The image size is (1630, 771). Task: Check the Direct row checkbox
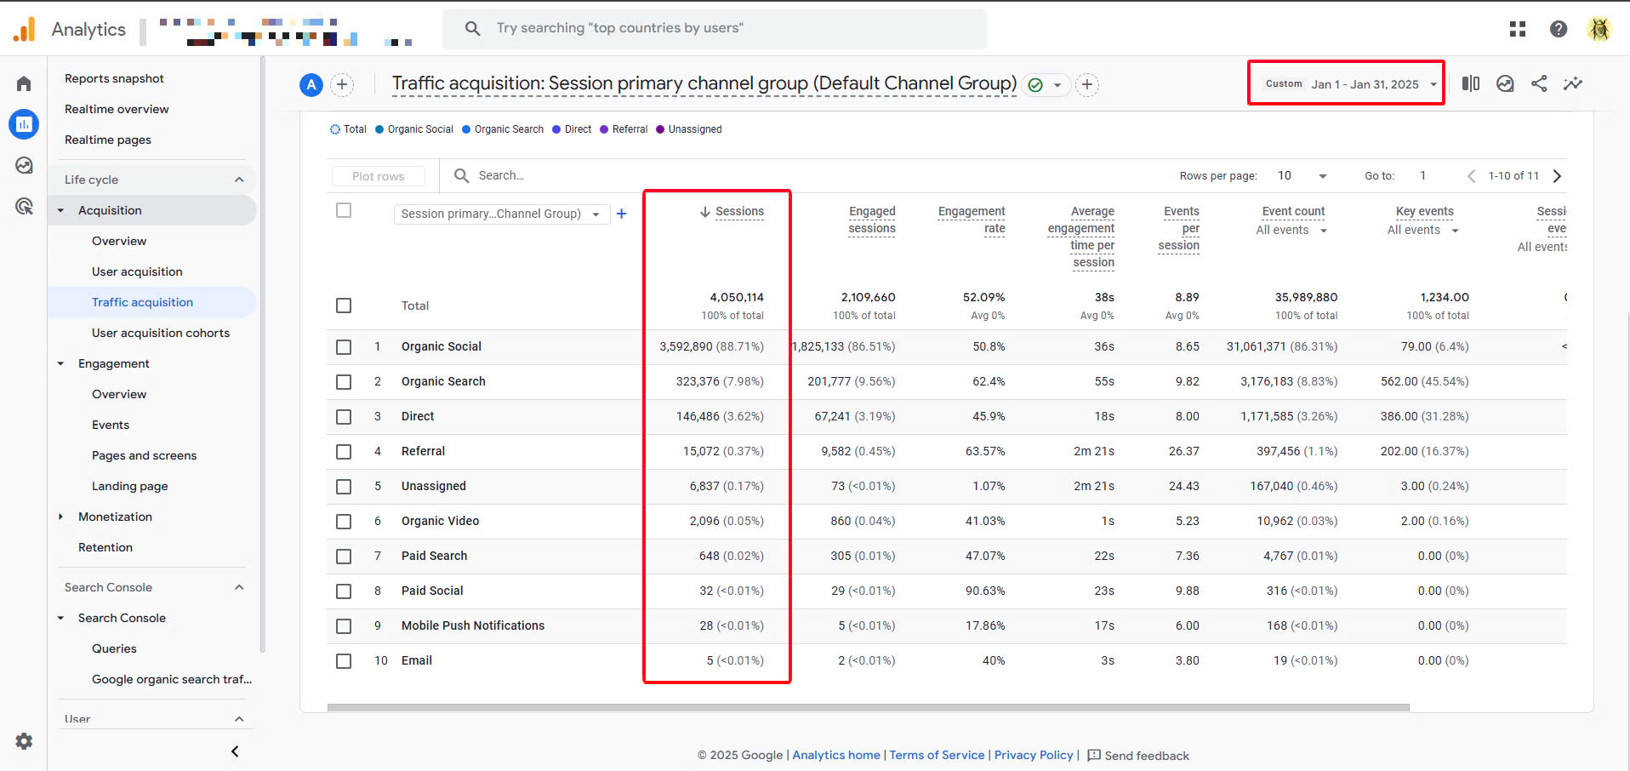(x=344, y=417)
